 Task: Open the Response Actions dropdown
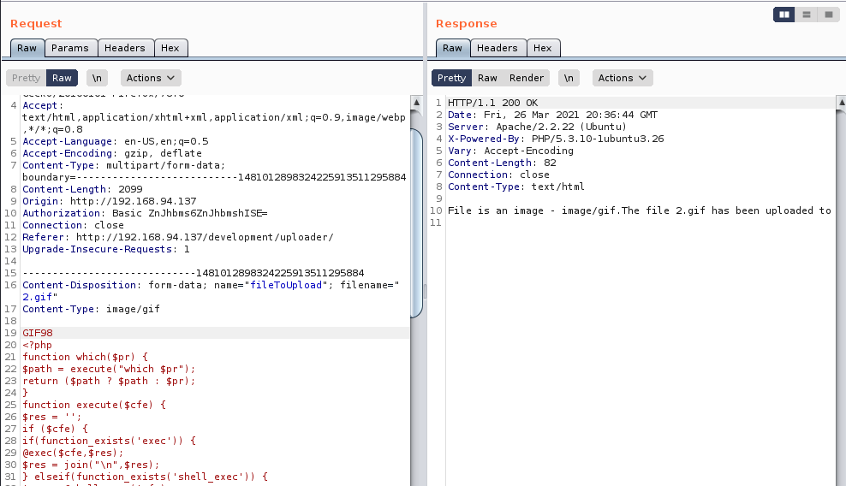623,78
